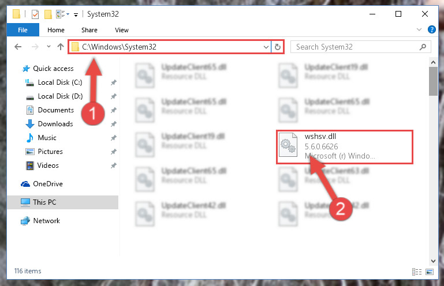Image resolution: width=444 pixels, height=286 pixels.
Task: Switch to the View ribbon tab
Action: pyautogui.click(x=121, y=30)
